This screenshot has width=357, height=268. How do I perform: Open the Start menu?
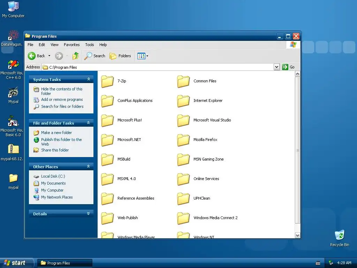(x=16, y=263)
